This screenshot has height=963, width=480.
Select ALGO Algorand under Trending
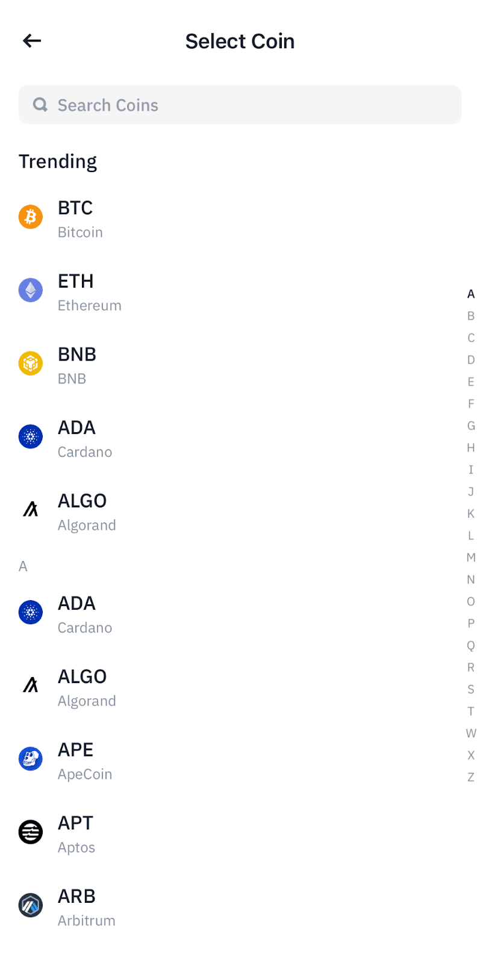coord(86,511)
